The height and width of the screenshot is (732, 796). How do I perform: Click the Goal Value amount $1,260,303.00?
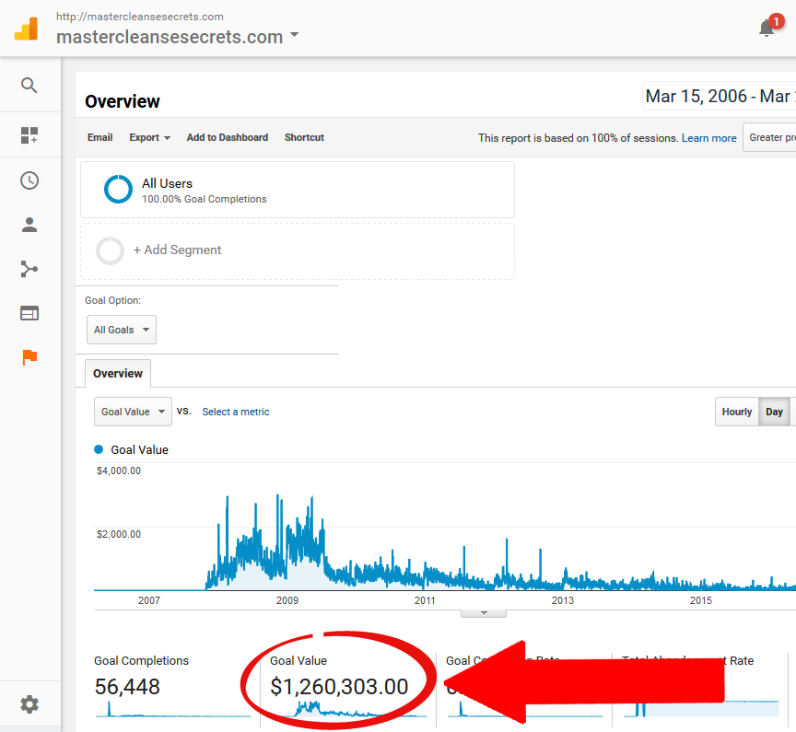pos(339,687)
